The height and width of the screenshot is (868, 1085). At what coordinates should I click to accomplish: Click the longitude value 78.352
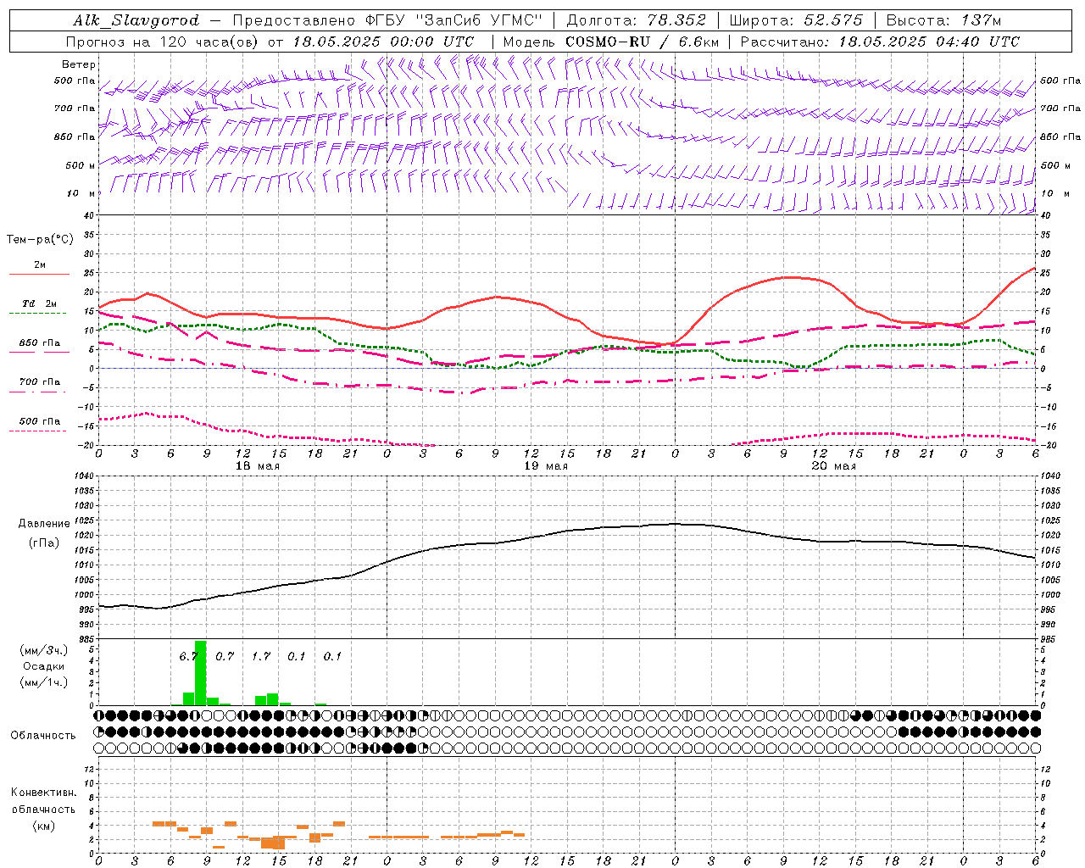(x=676, y=20)
